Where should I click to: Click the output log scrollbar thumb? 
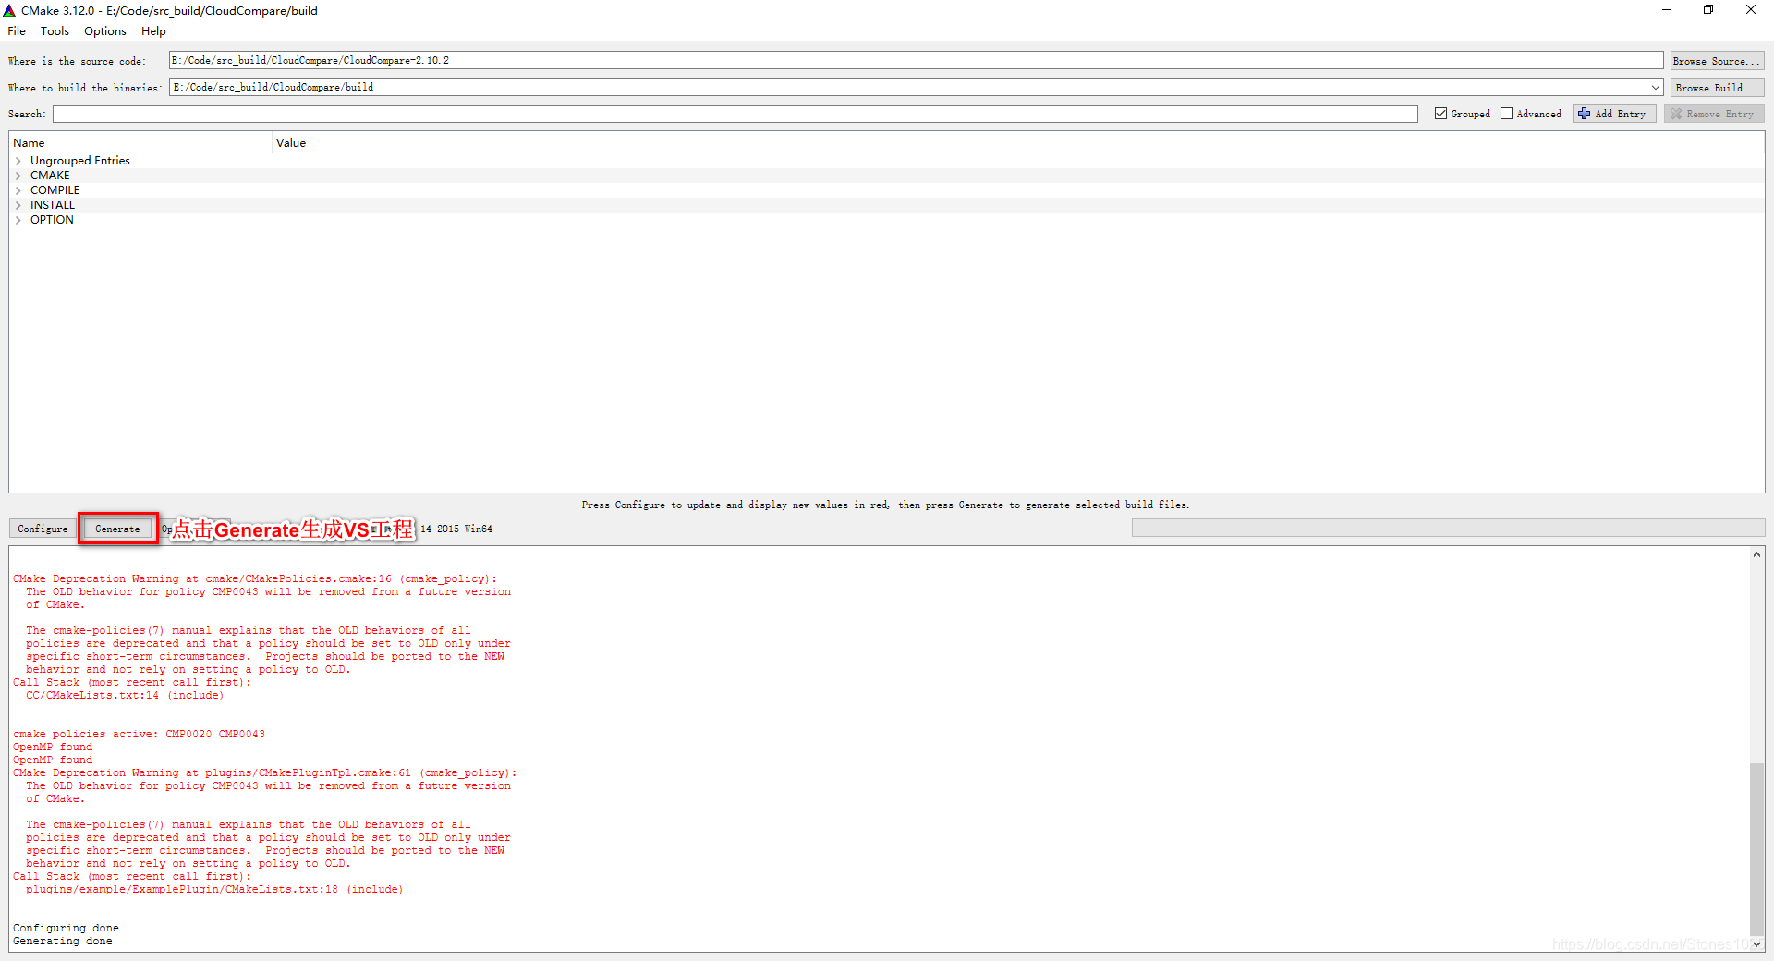[1756, 850]
